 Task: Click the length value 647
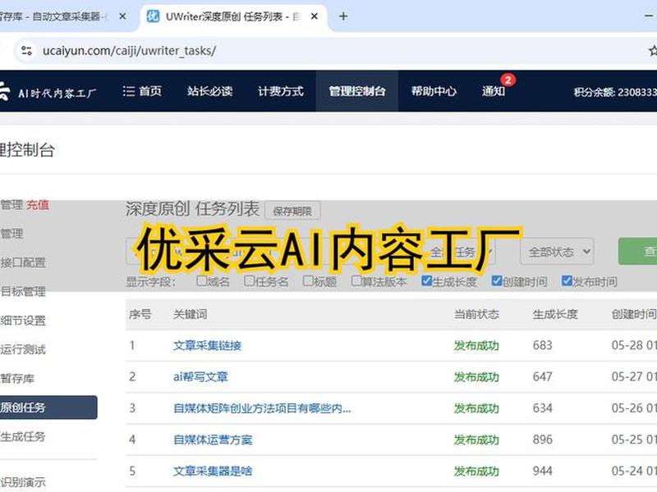pyautogui.click(x=543, y=376)
